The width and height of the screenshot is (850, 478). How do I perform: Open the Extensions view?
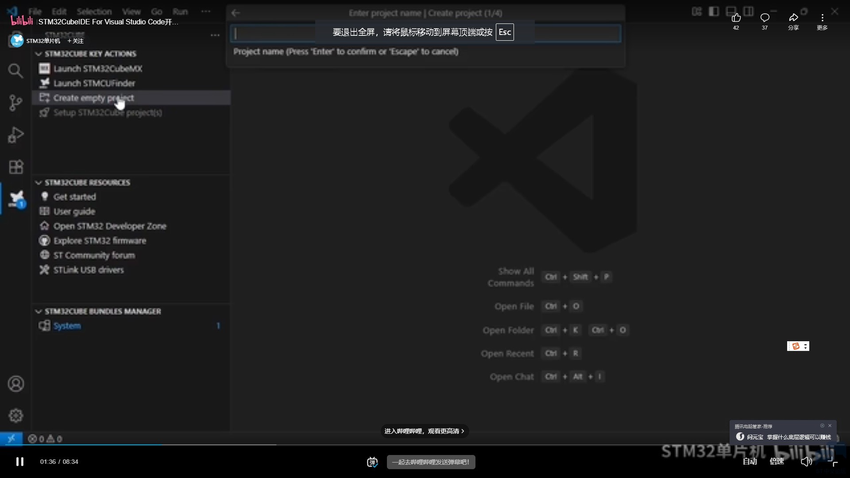tap(15, 167)
